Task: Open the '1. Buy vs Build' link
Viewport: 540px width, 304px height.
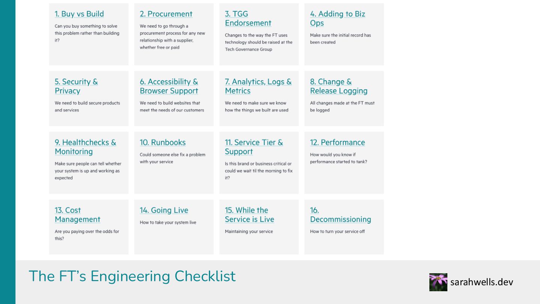Action: (79, 14)
